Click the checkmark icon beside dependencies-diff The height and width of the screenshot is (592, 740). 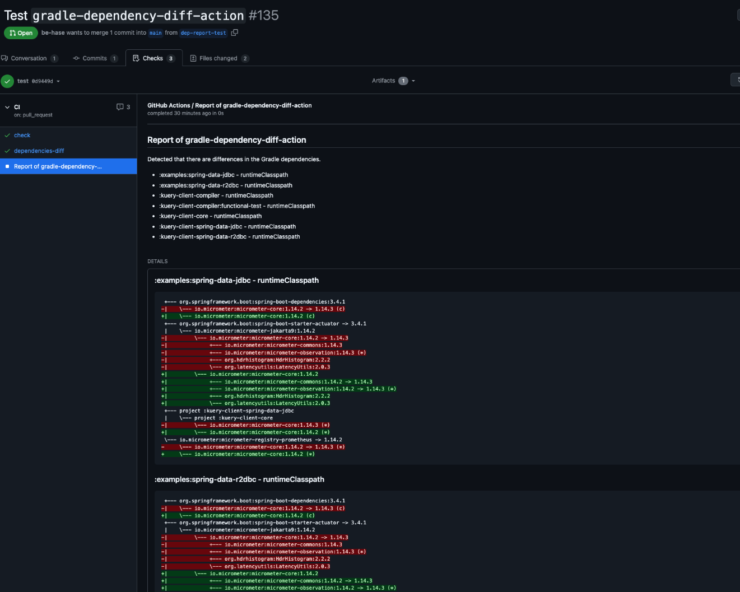coord(7,151)
